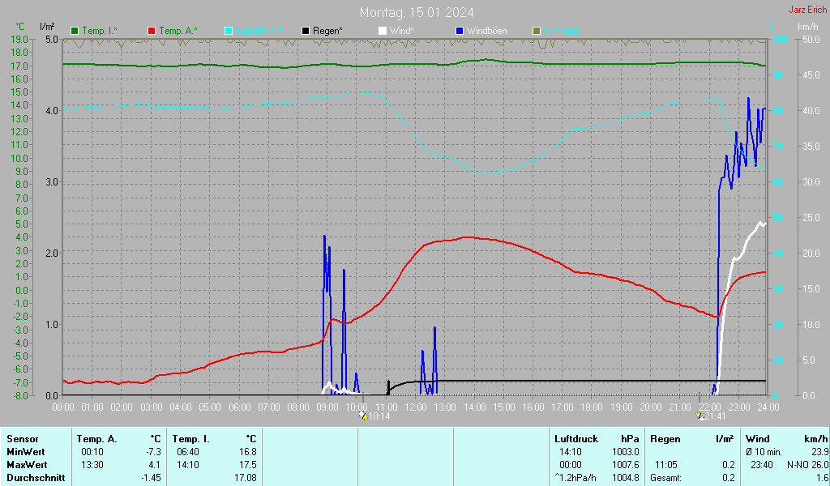Select the 'Regen*' legend label

(327, 32)
